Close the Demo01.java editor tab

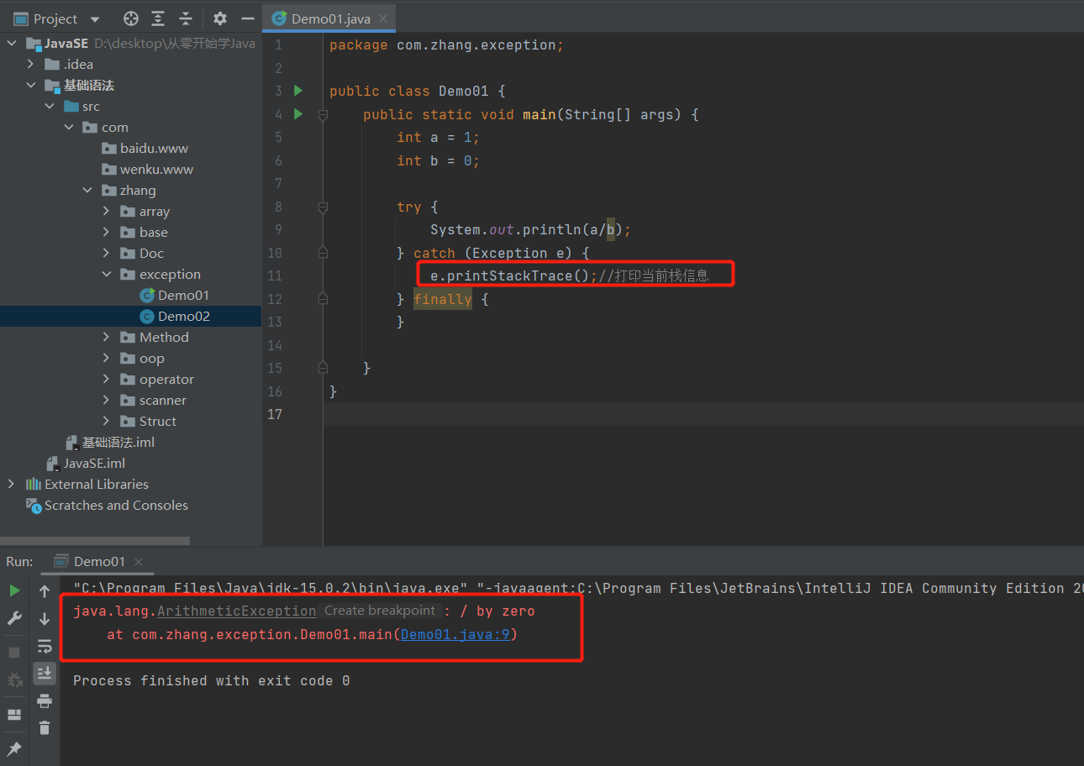tap(383, 18)
